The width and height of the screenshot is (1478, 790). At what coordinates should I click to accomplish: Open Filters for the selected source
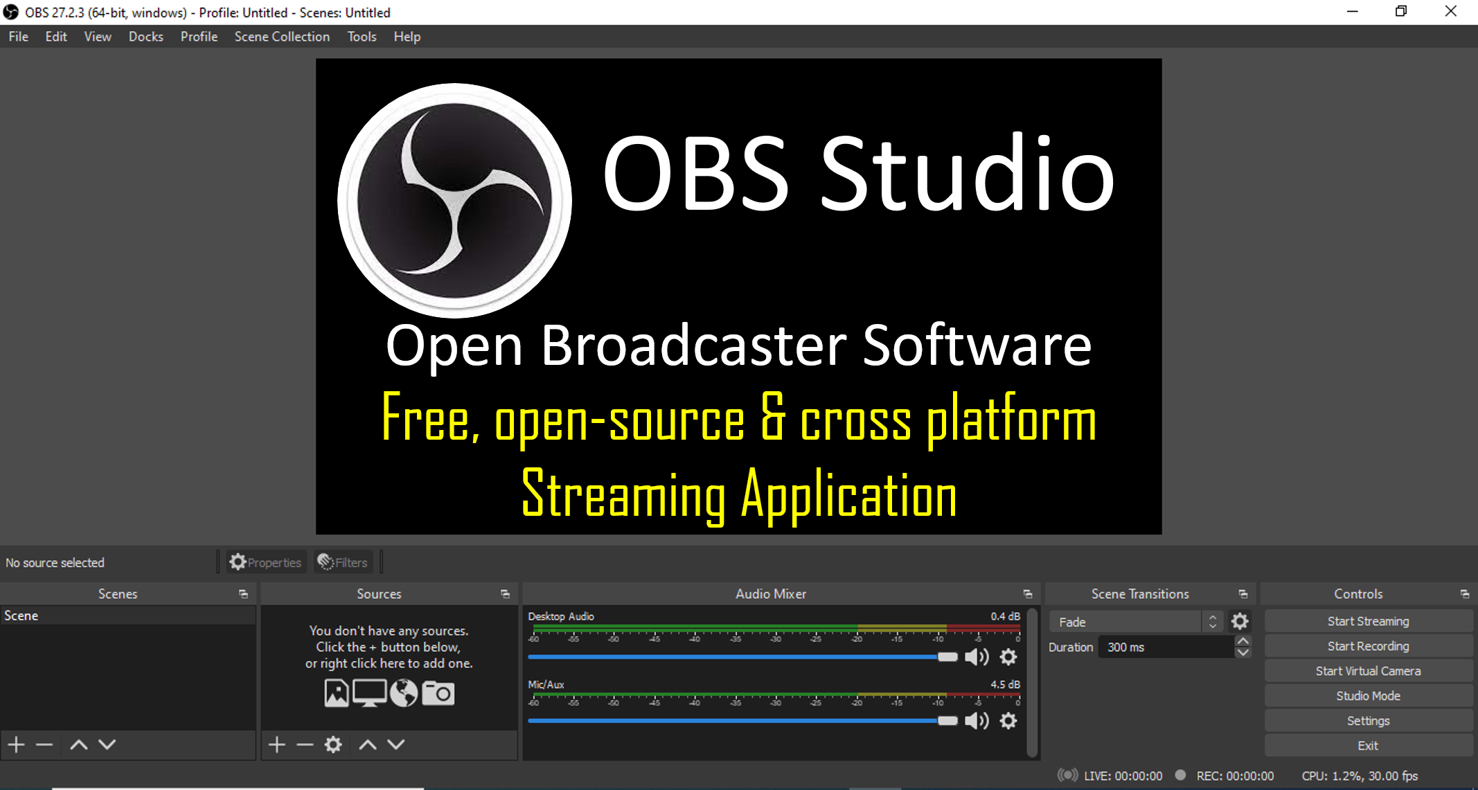(x=342, y=562)
